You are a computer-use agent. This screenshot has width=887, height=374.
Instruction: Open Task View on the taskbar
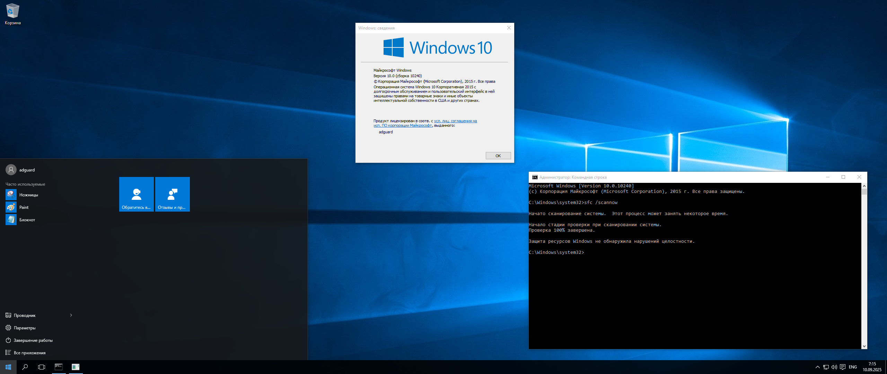coord(42,367)
